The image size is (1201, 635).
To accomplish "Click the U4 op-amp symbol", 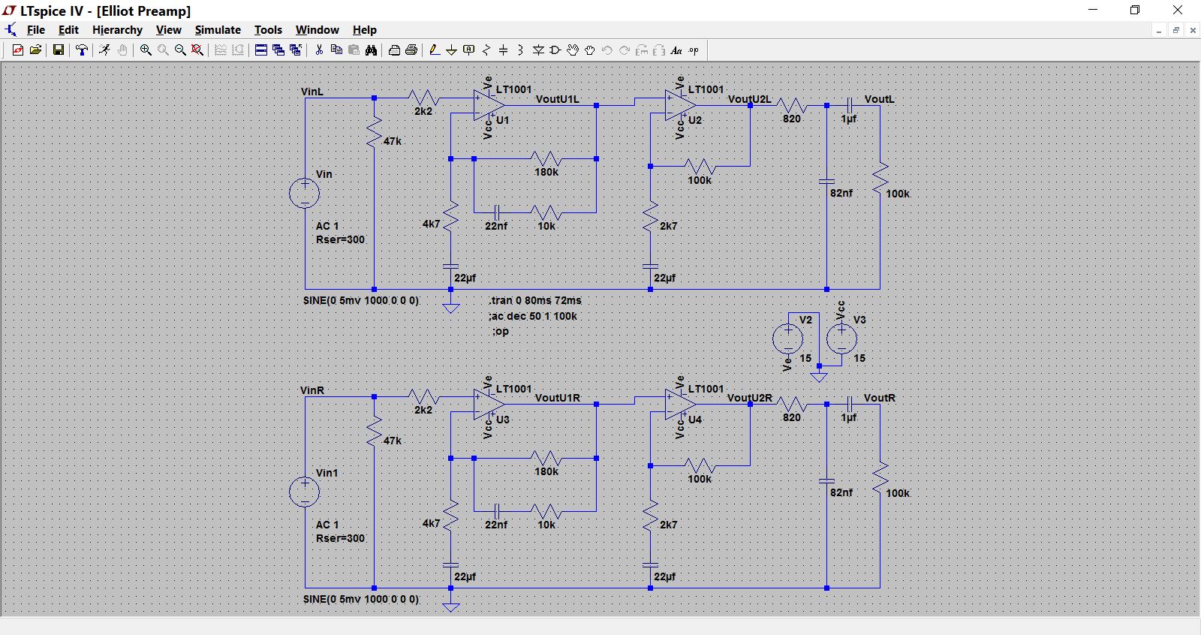I will 681,405.
